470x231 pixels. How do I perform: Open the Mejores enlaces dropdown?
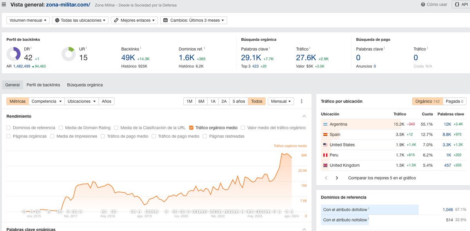(x=134, y=20)
